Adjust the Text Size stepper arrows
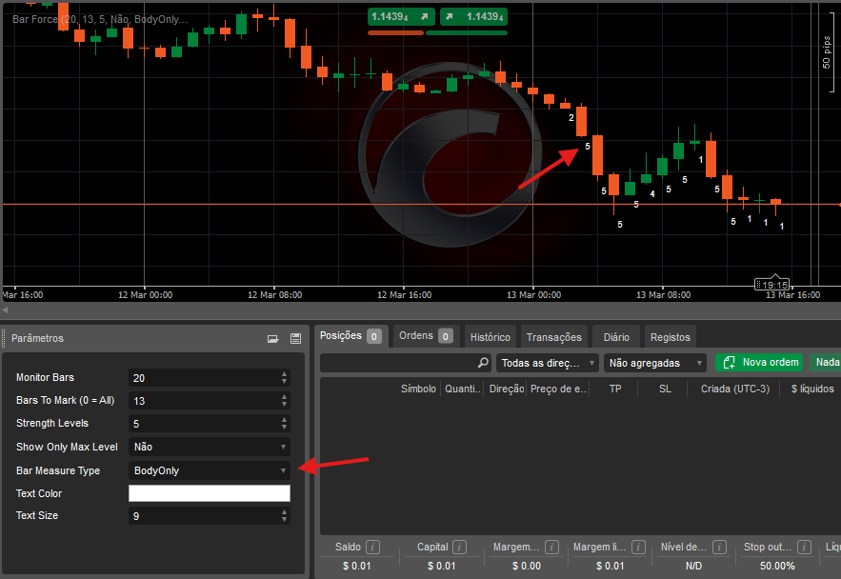 (284, 515)
